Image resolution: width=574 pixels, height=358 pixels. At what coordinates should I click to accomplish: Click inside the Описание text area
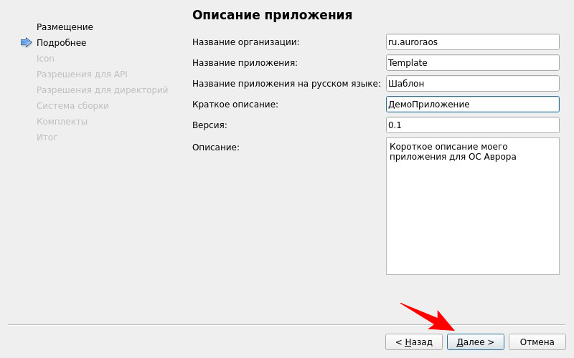coord(473,206)
